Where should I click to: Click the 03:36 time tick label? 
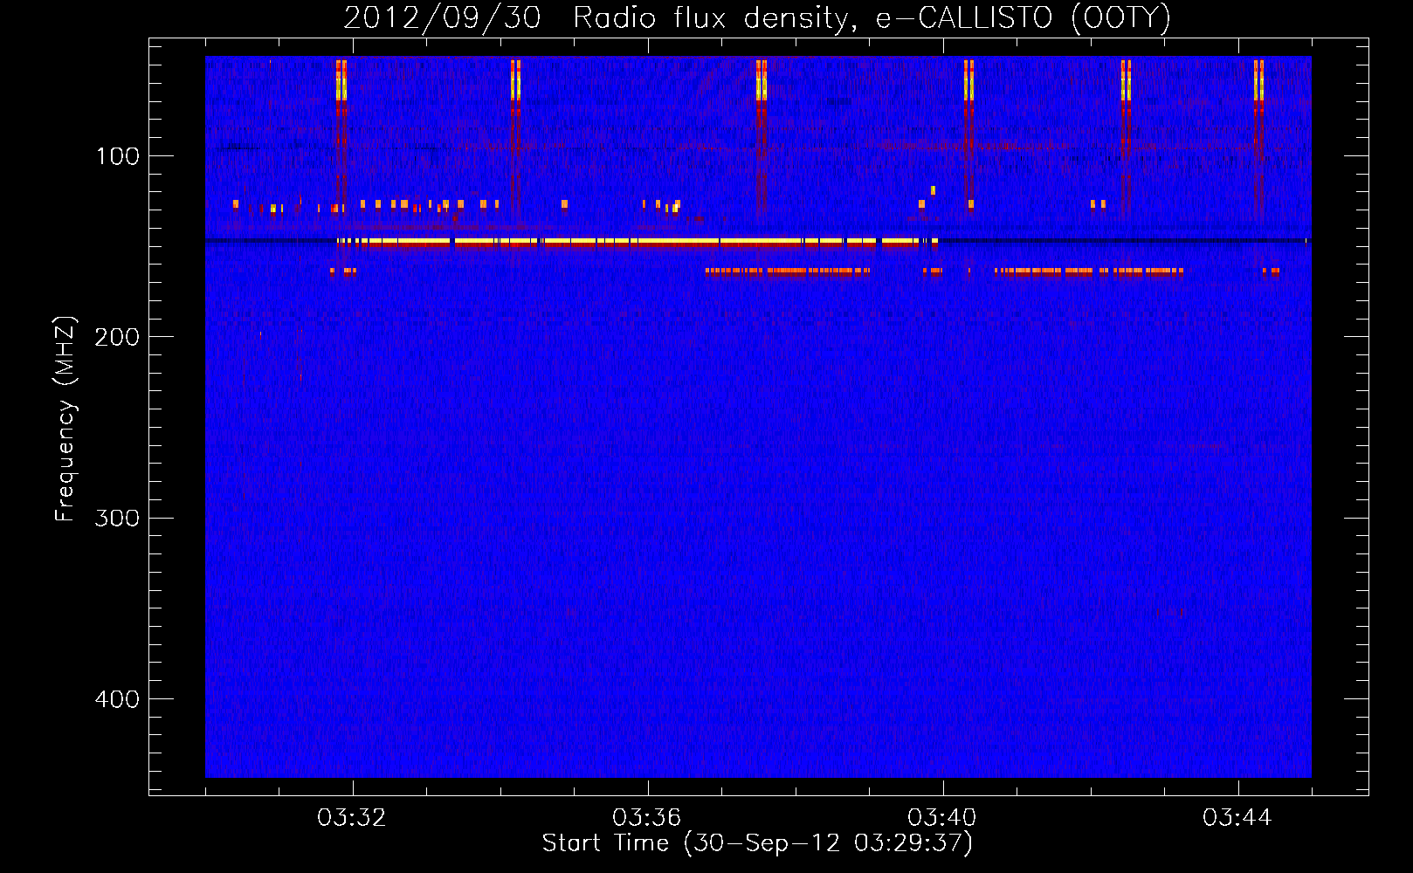(647, 818)
